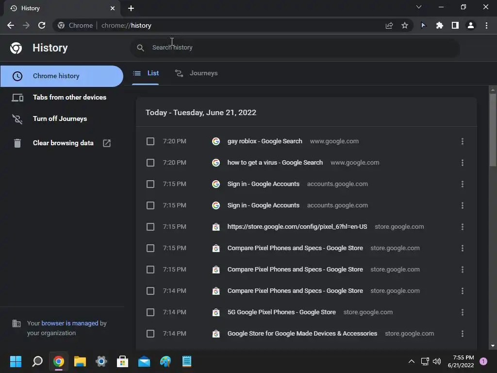Click the volume speaker tray icon
The image size is (497, 373).
[x=437, y=361]
